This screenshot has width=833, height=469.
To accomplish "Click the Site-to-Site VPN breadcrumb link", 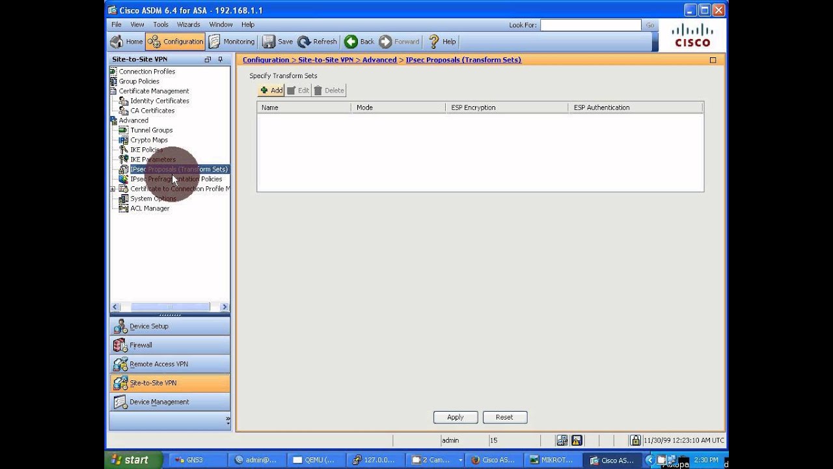I will point(325,60).
